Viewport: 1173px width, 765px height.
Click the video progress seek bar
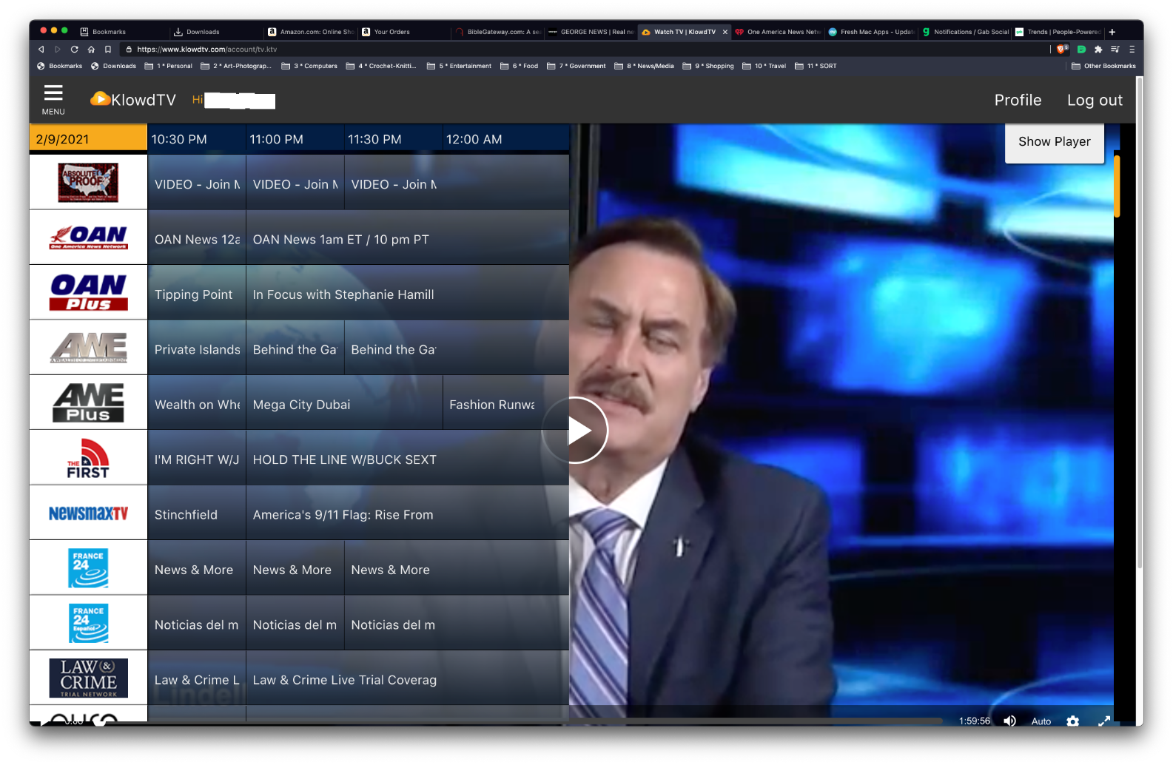pyautogui.click(x=518, y=721)
